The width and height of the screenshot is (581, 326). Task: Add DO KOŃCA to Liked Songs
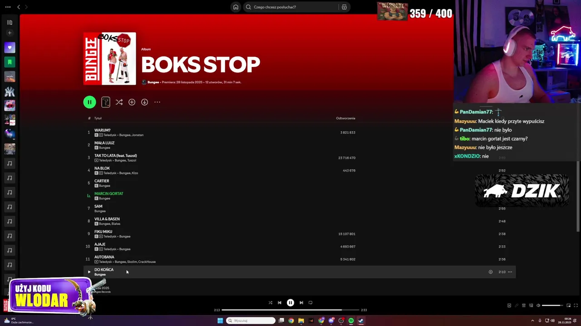click(490, 272)
